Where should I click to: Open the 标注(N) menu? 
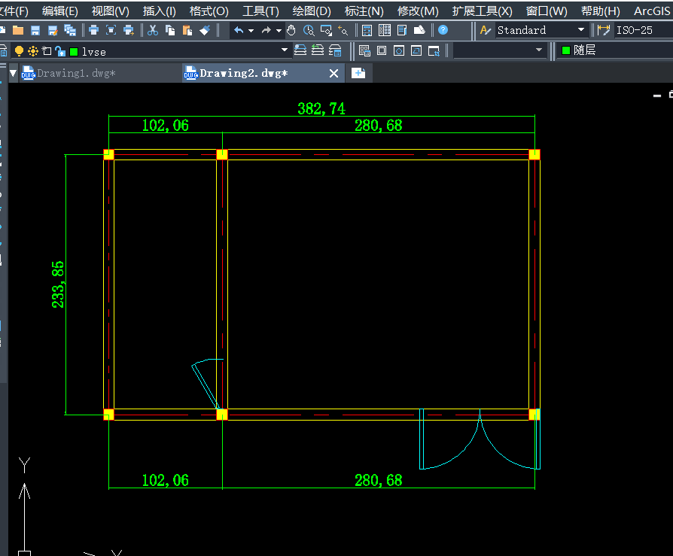click(x=364, y=11)
